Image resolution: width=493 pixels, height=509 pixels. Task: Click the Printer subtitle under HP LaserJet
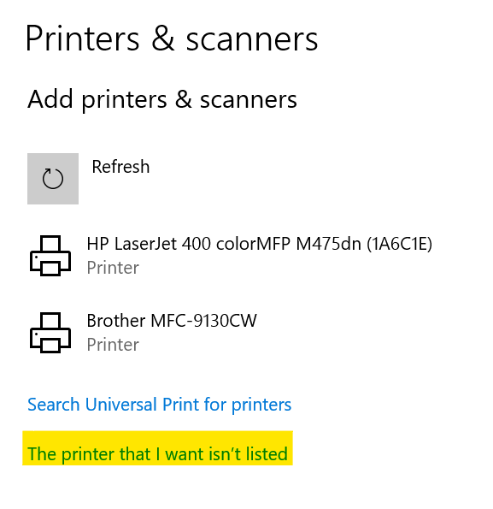point(113,268)
